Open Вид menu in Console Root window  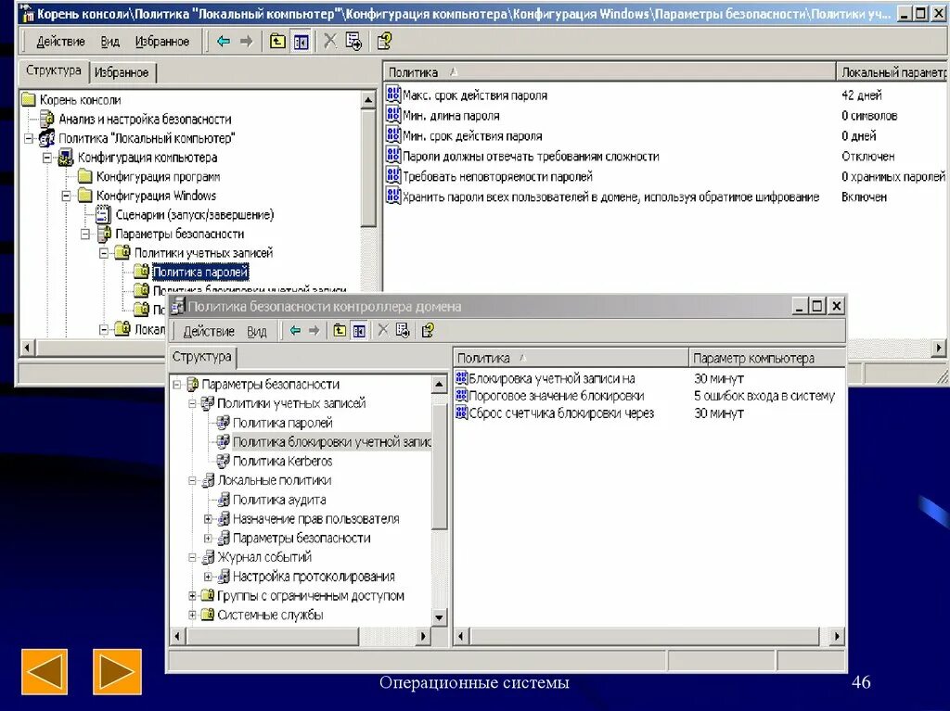[109, 41]
